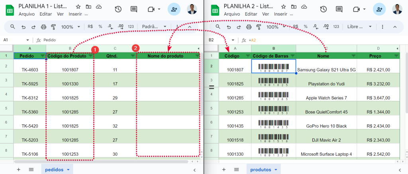Decrease decimal places in PLANILHA 1
The width and height of the screenshot is (408, 174).
pyautogui.click(x=110, y=27)
